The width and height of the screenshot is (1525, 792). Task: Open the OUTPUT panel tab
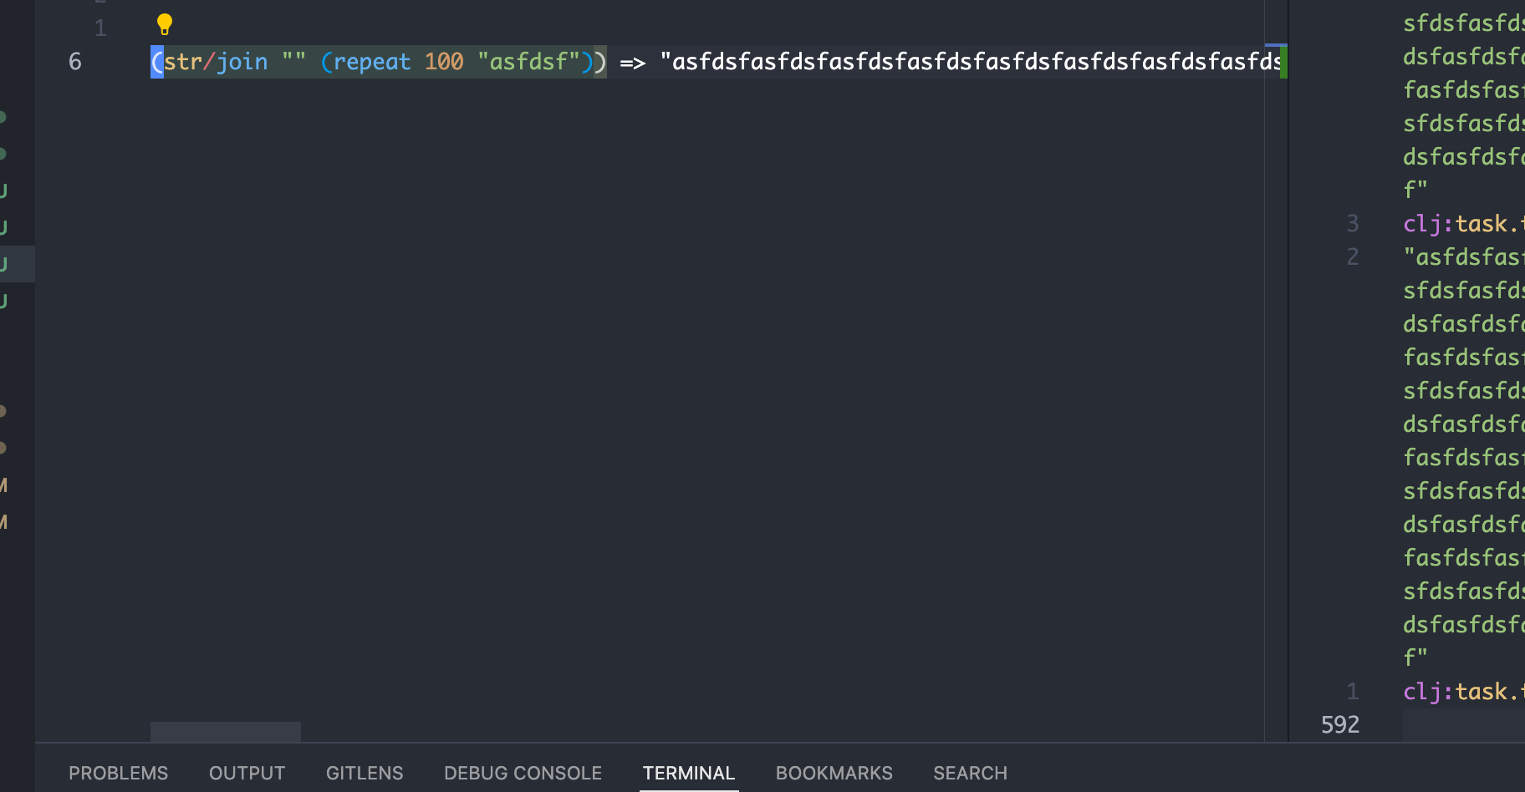point(247,773)
